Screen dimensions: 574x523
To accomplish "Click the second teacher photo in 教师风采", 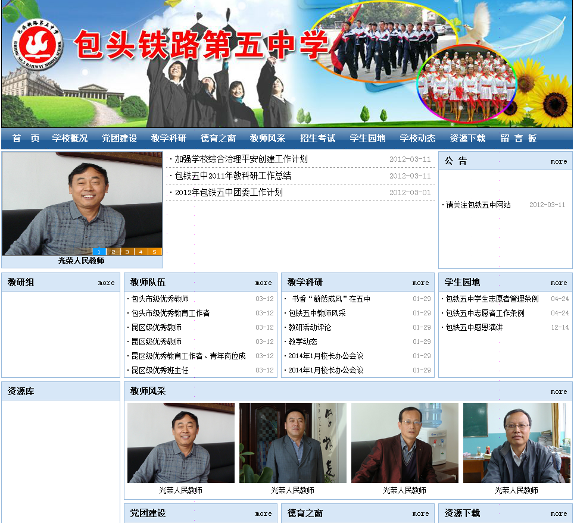I will [292, 443].
